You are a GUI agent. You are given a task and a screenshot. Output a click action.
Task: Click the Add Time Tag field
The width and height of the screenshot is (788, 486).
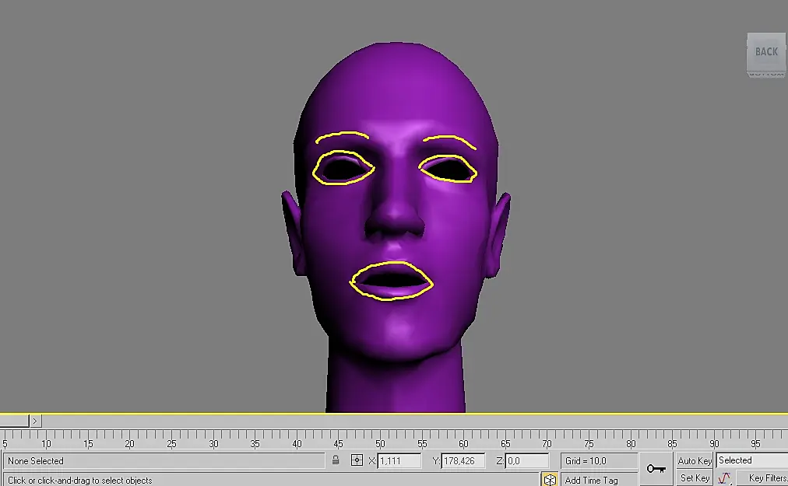(x=599, y=481)
